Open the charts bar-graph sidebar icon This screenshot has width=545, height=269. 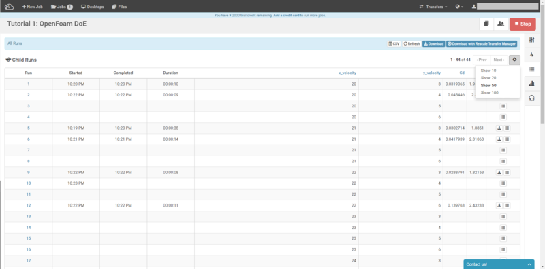click(x=531, y=84)
